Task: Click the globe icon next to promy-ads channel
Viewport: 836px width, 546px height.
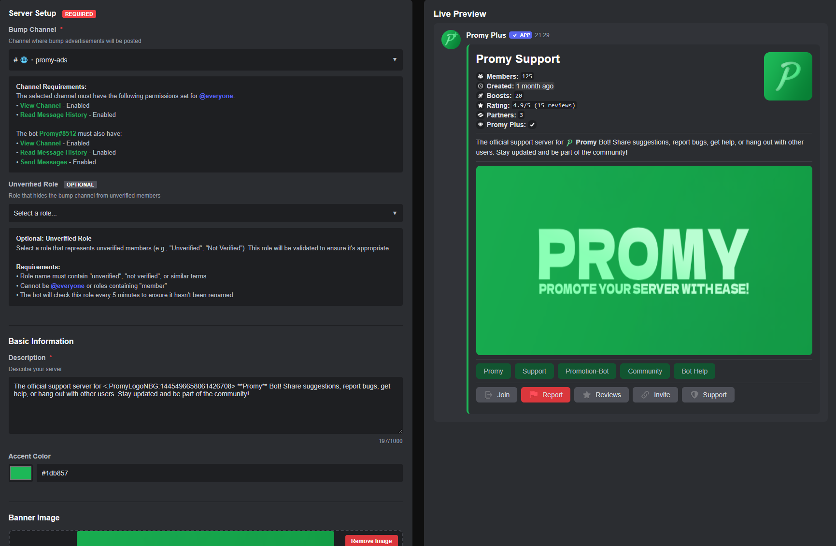Action: point(24,60)
